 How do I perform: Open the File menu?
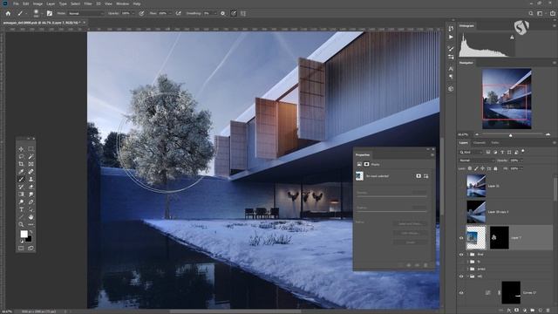pos(16,3)
